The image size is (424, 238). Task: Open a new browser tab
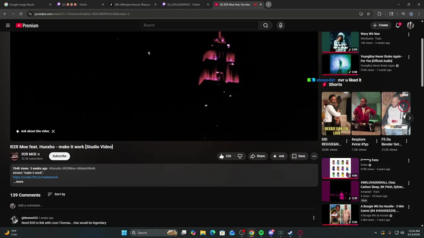[268, 5]
